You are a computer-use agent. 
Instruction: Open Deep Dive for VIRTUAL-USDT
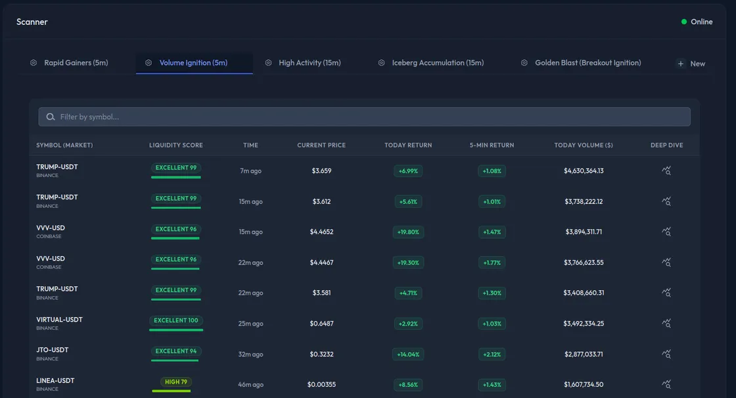666,323
